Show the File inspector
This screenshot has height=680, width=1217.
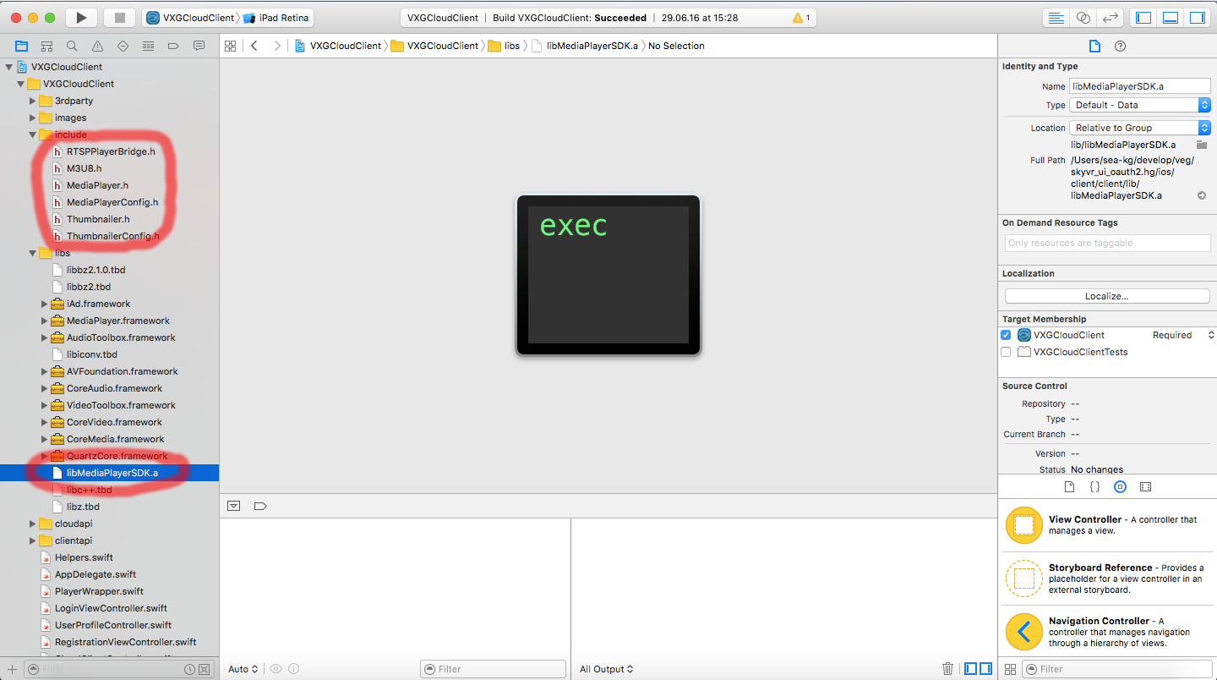click(x=1094, y=46)
